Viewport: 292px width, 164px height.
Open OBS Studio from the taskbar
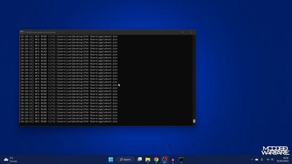(165, 159)
